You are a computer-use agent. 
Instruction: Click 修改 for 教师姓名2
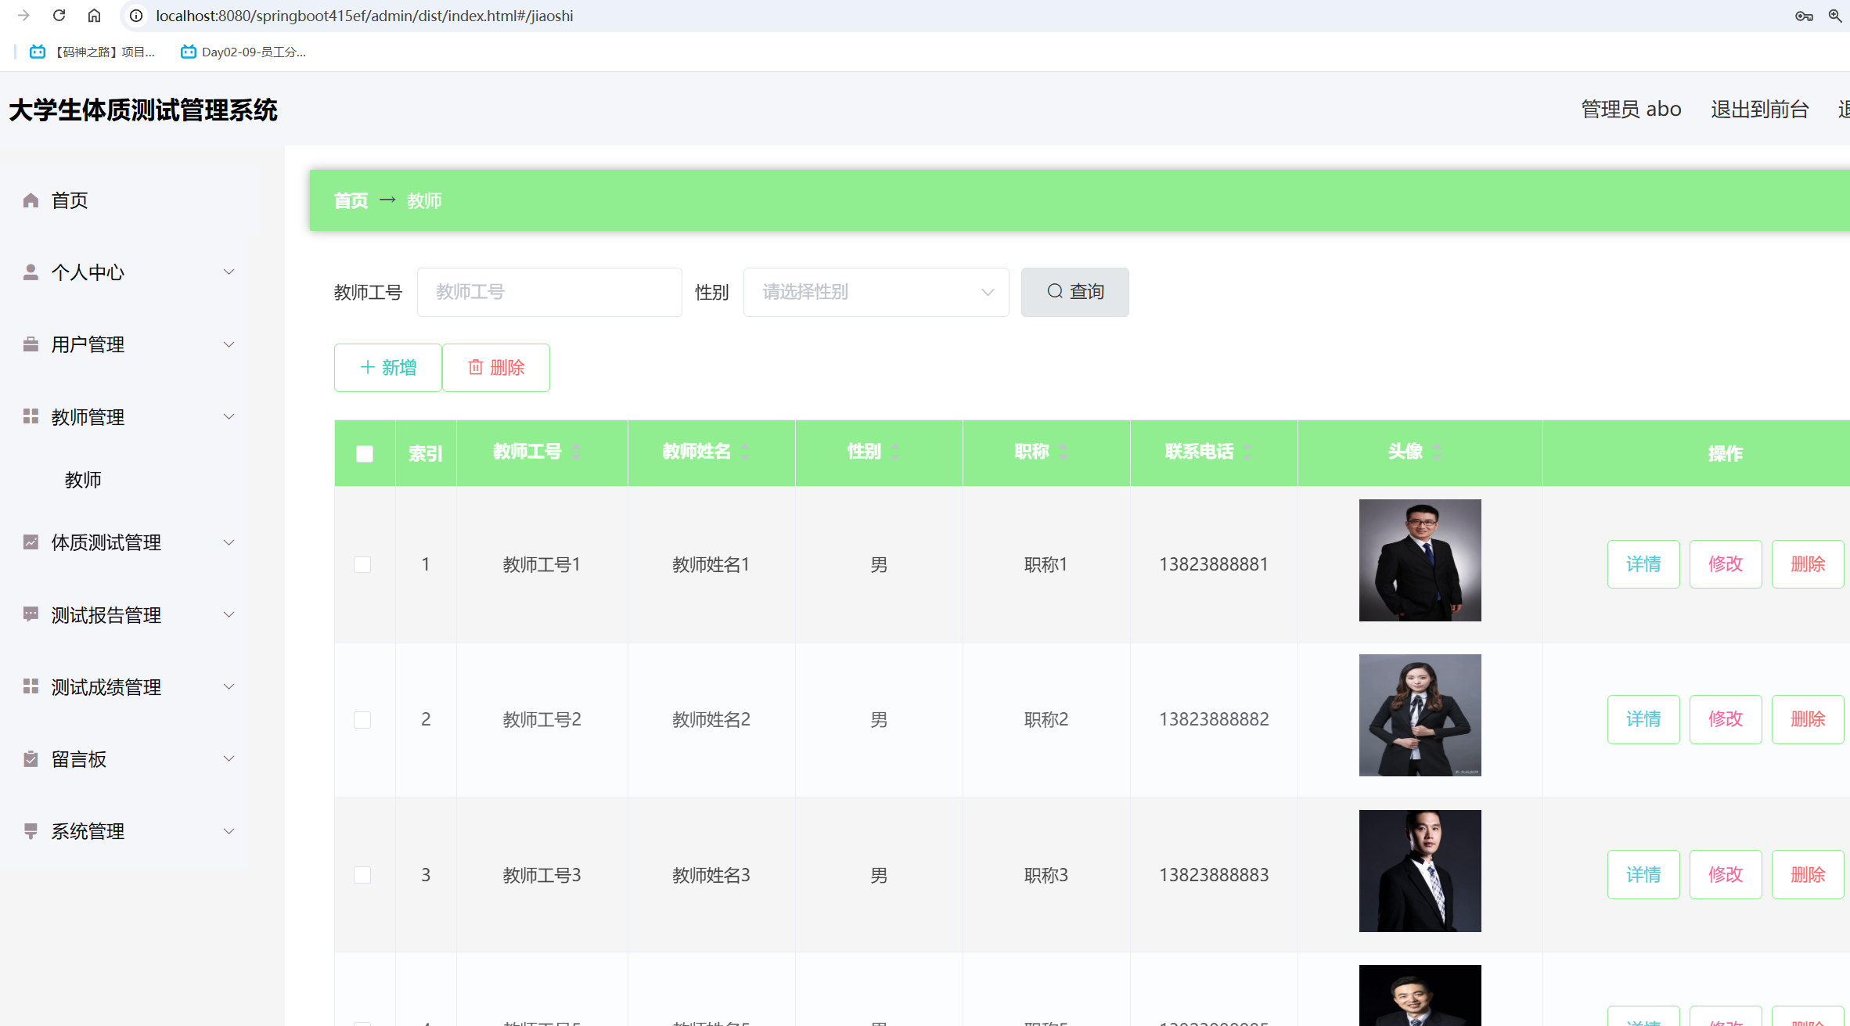tap(1726, 718)
